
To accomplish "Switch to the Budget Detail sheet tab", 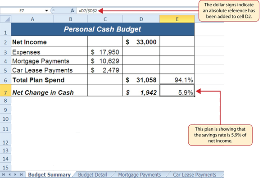I will click(x=93, y=175).
